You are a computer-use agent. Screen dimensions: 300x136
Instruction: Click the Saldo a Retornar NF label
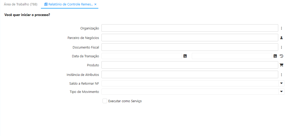tap(84, 83)
